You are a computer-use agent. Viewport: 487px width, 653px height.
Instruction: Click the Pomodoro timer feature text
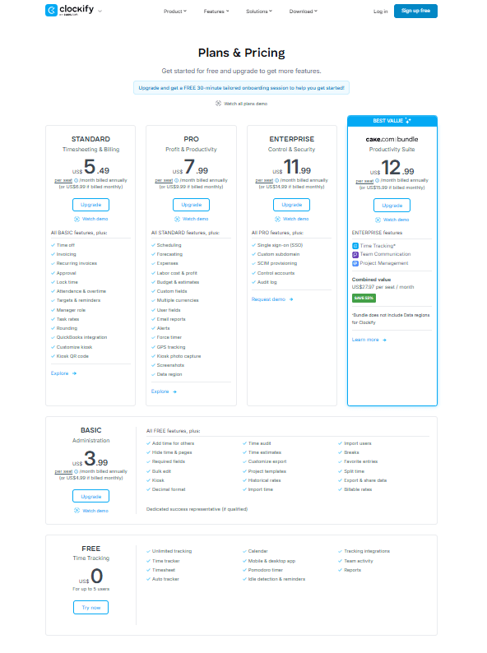pyautogui.click(x=266, y=570)
